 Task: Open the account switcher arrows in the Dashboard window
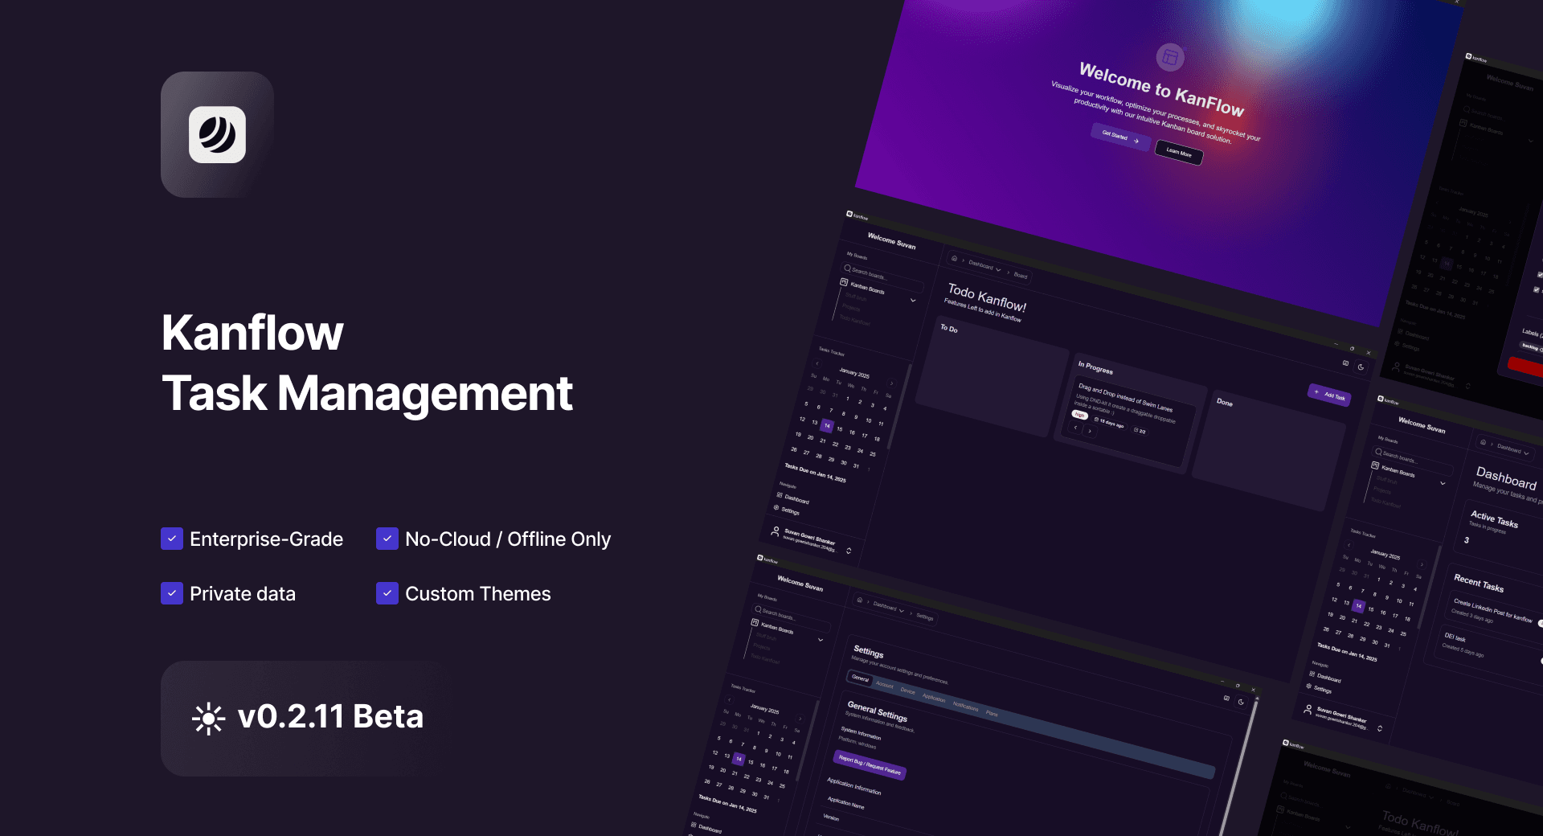(x=1380, y=728)
